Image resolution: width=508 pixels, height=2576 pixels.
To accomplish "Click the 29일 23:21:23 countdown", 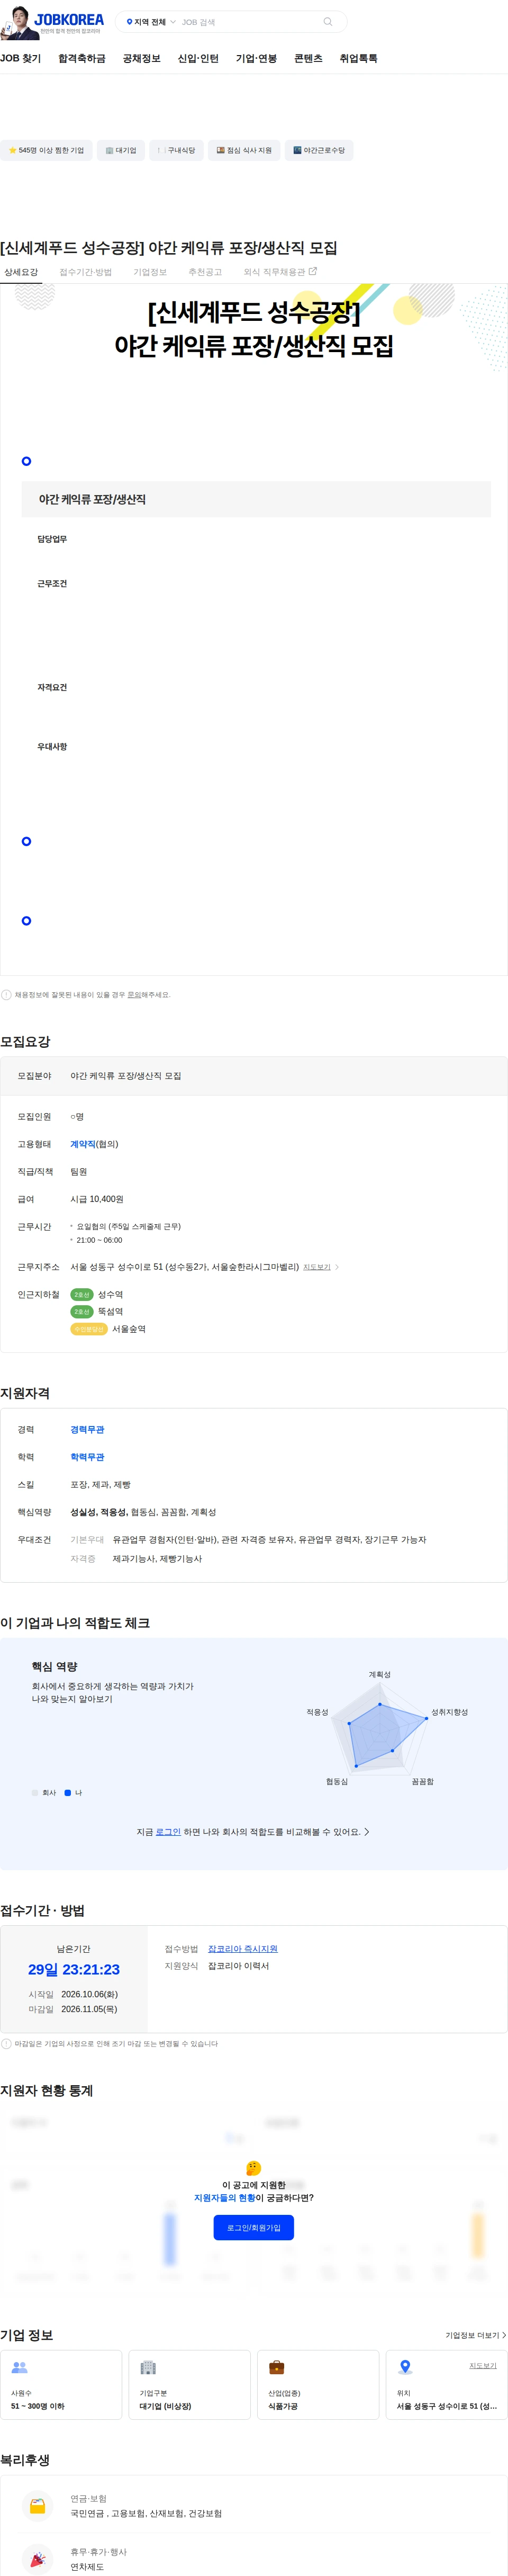I will pyautogui.click(x=74, y=1969).
